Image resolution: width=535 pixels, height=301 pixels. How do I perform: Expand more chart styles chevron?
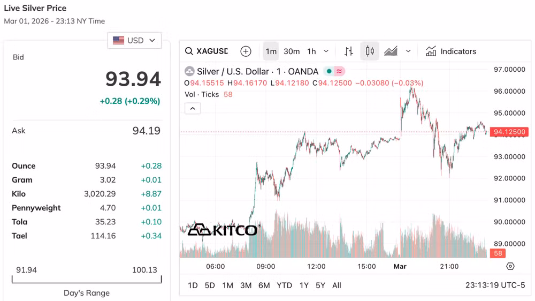408,51
